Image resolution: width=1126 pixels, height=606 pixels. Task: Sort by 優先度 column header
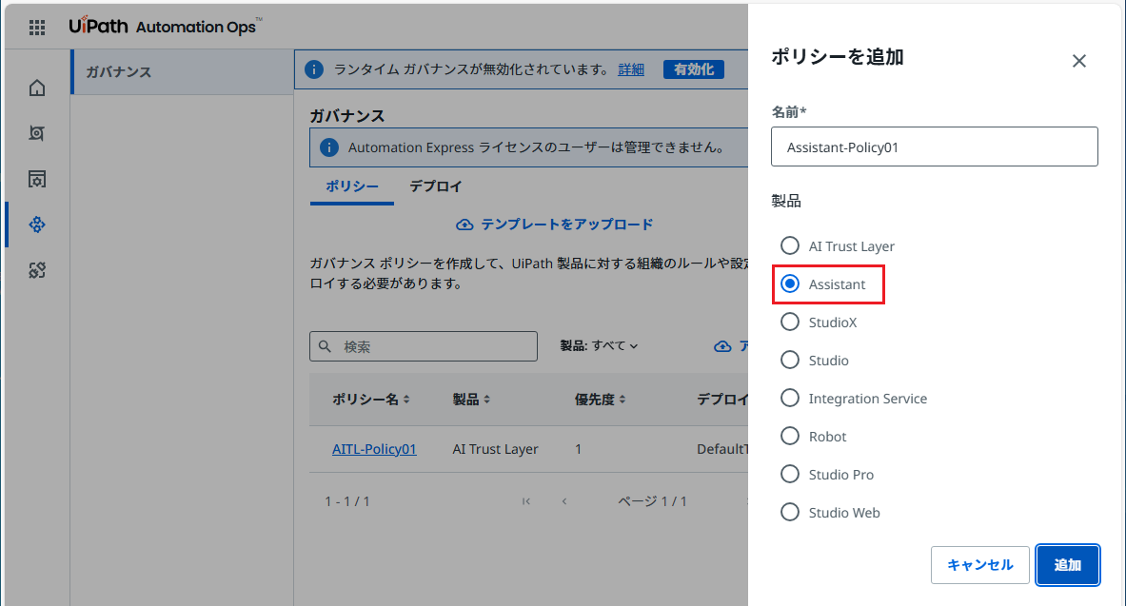click(600, 400)
